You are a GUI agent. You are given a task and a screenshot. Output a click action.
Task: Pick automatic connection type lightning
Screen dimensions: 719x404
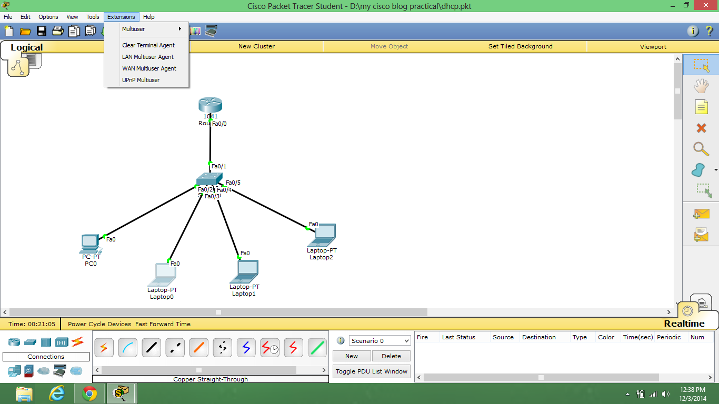104,348
